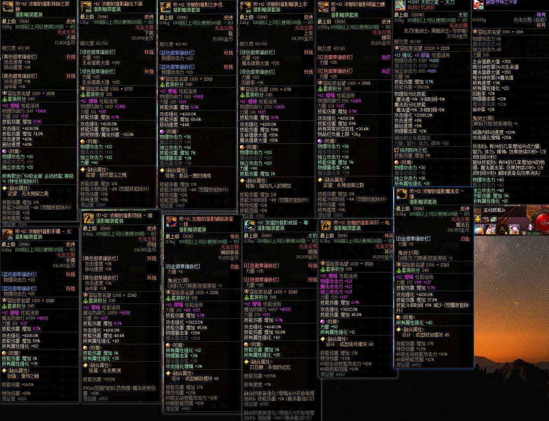Click the 项链 necklace item icon
549x421 pixels.
pos(89,218)
